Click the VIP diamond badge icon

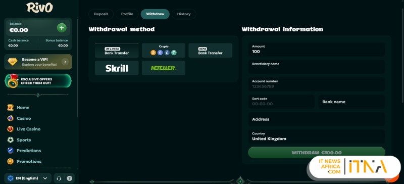pos(12,62)
